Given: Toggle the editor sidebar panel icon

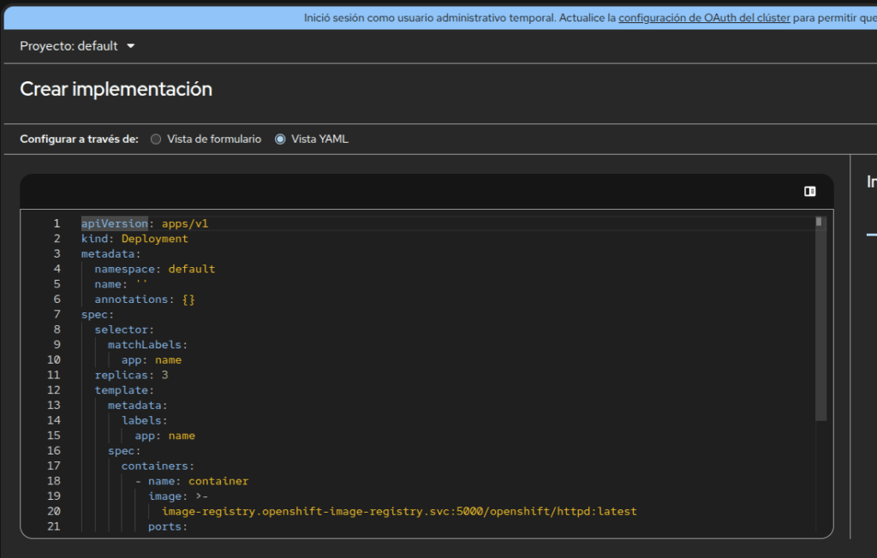Looking at the screenshot, I should click(x=809, y=192).
